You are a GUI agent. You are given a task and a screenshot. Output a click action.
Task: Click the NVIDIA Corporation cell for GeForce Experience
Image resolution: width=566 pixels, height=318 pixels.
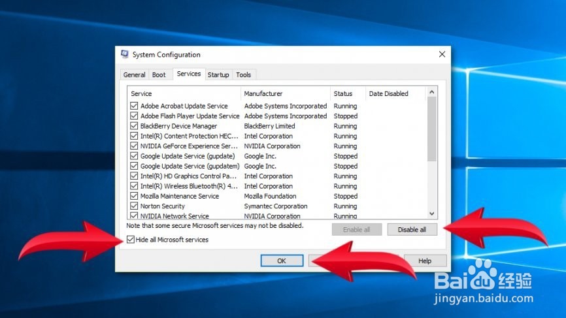click(272, 146)
